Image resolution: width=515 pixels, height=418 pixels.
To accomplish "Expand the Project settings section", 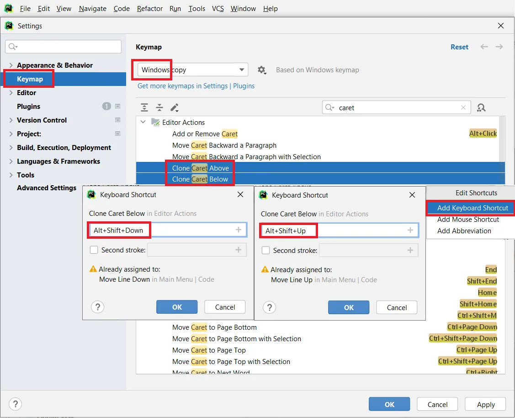I will [11, 134].
